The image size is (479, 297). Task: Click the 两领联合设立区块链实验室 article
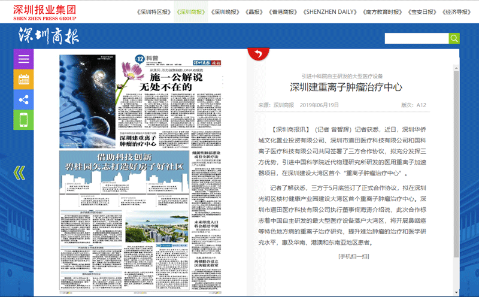pyautogui.click(x=206, y=263)
